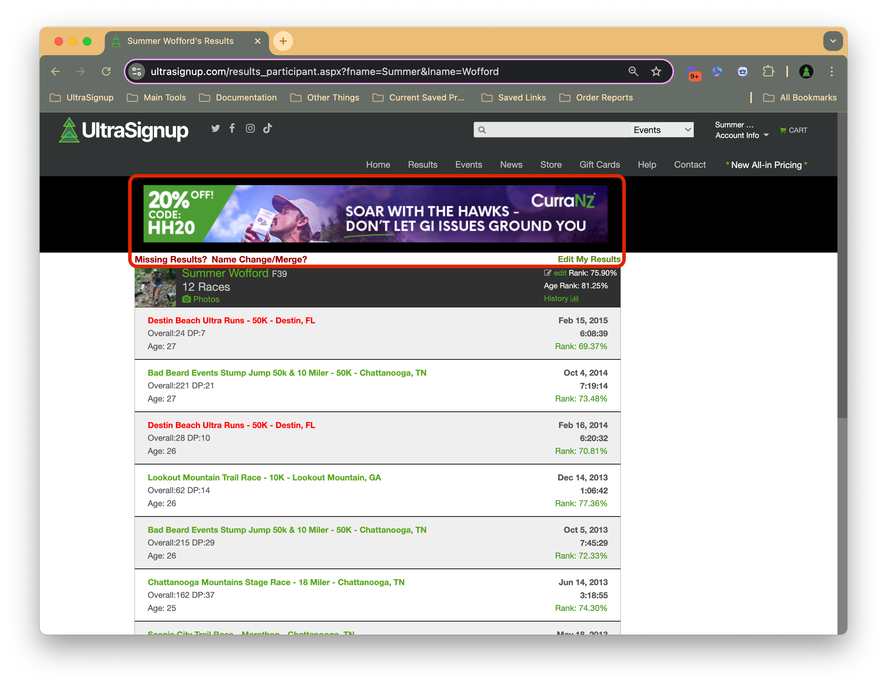Click the CurraNZ 20% off banner ad

pos(375,214)
